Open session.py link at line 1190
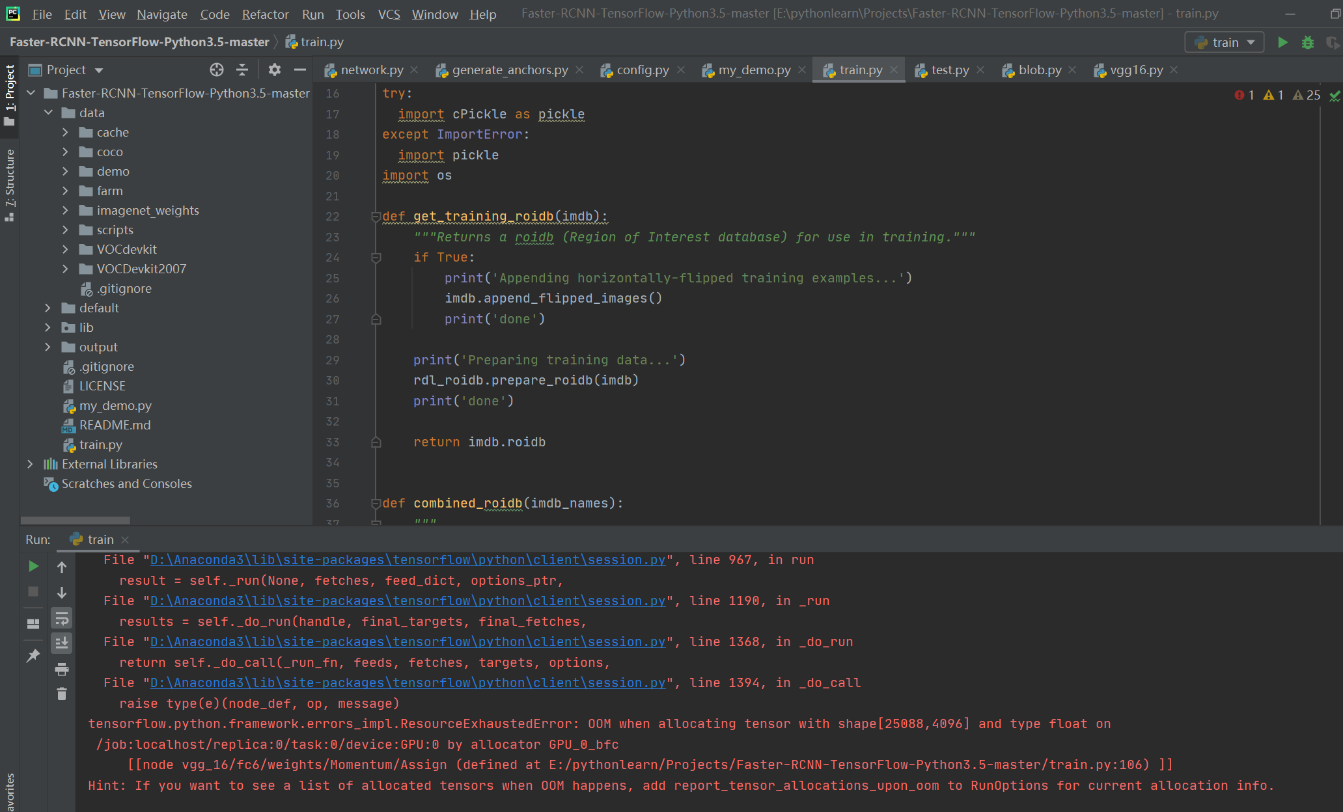Image resolution: width=1343 pixels, height=812 pixels. [408, 601]
